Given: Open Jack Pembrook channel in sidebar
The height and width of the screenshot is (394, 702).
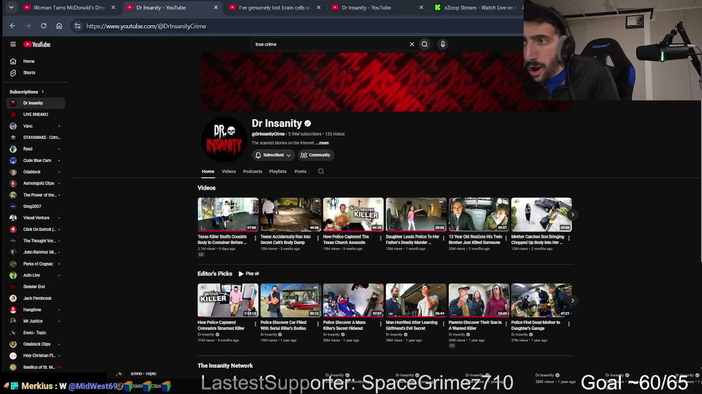Looking at the screenshot, I should coord(36,298).
